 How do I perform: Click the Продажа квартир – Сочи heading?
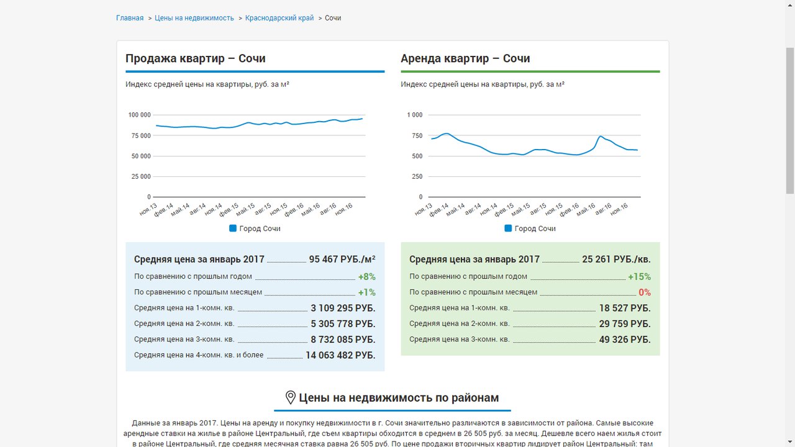click(196, 58)
